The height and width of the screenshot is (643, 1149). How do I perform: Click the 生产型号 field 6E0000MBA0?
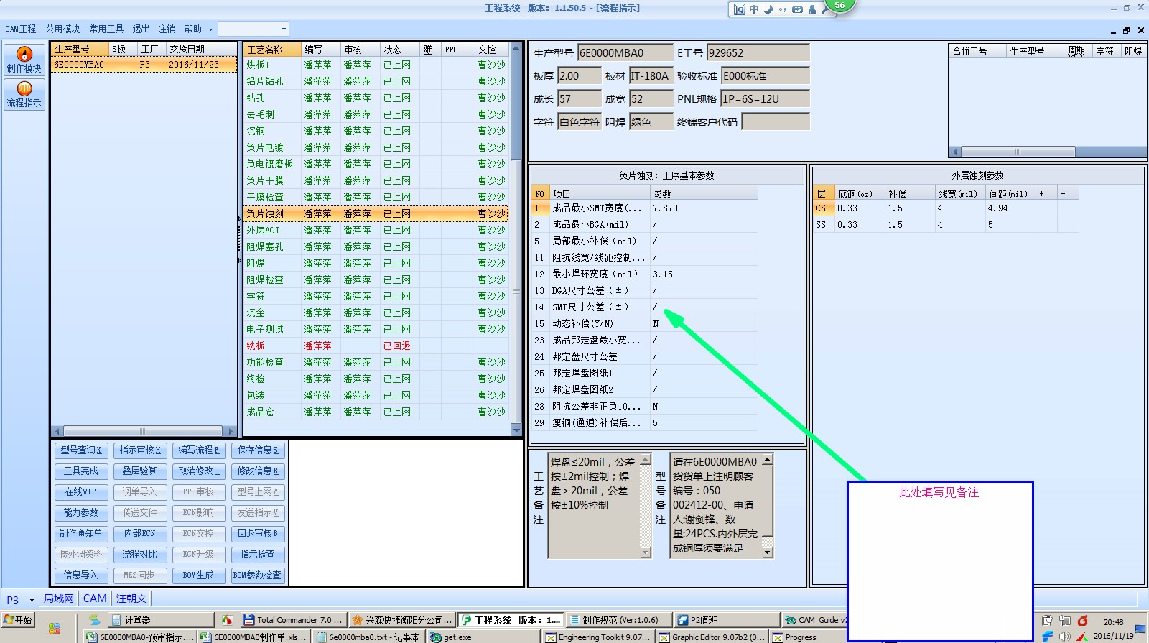[x=625, y=52]
